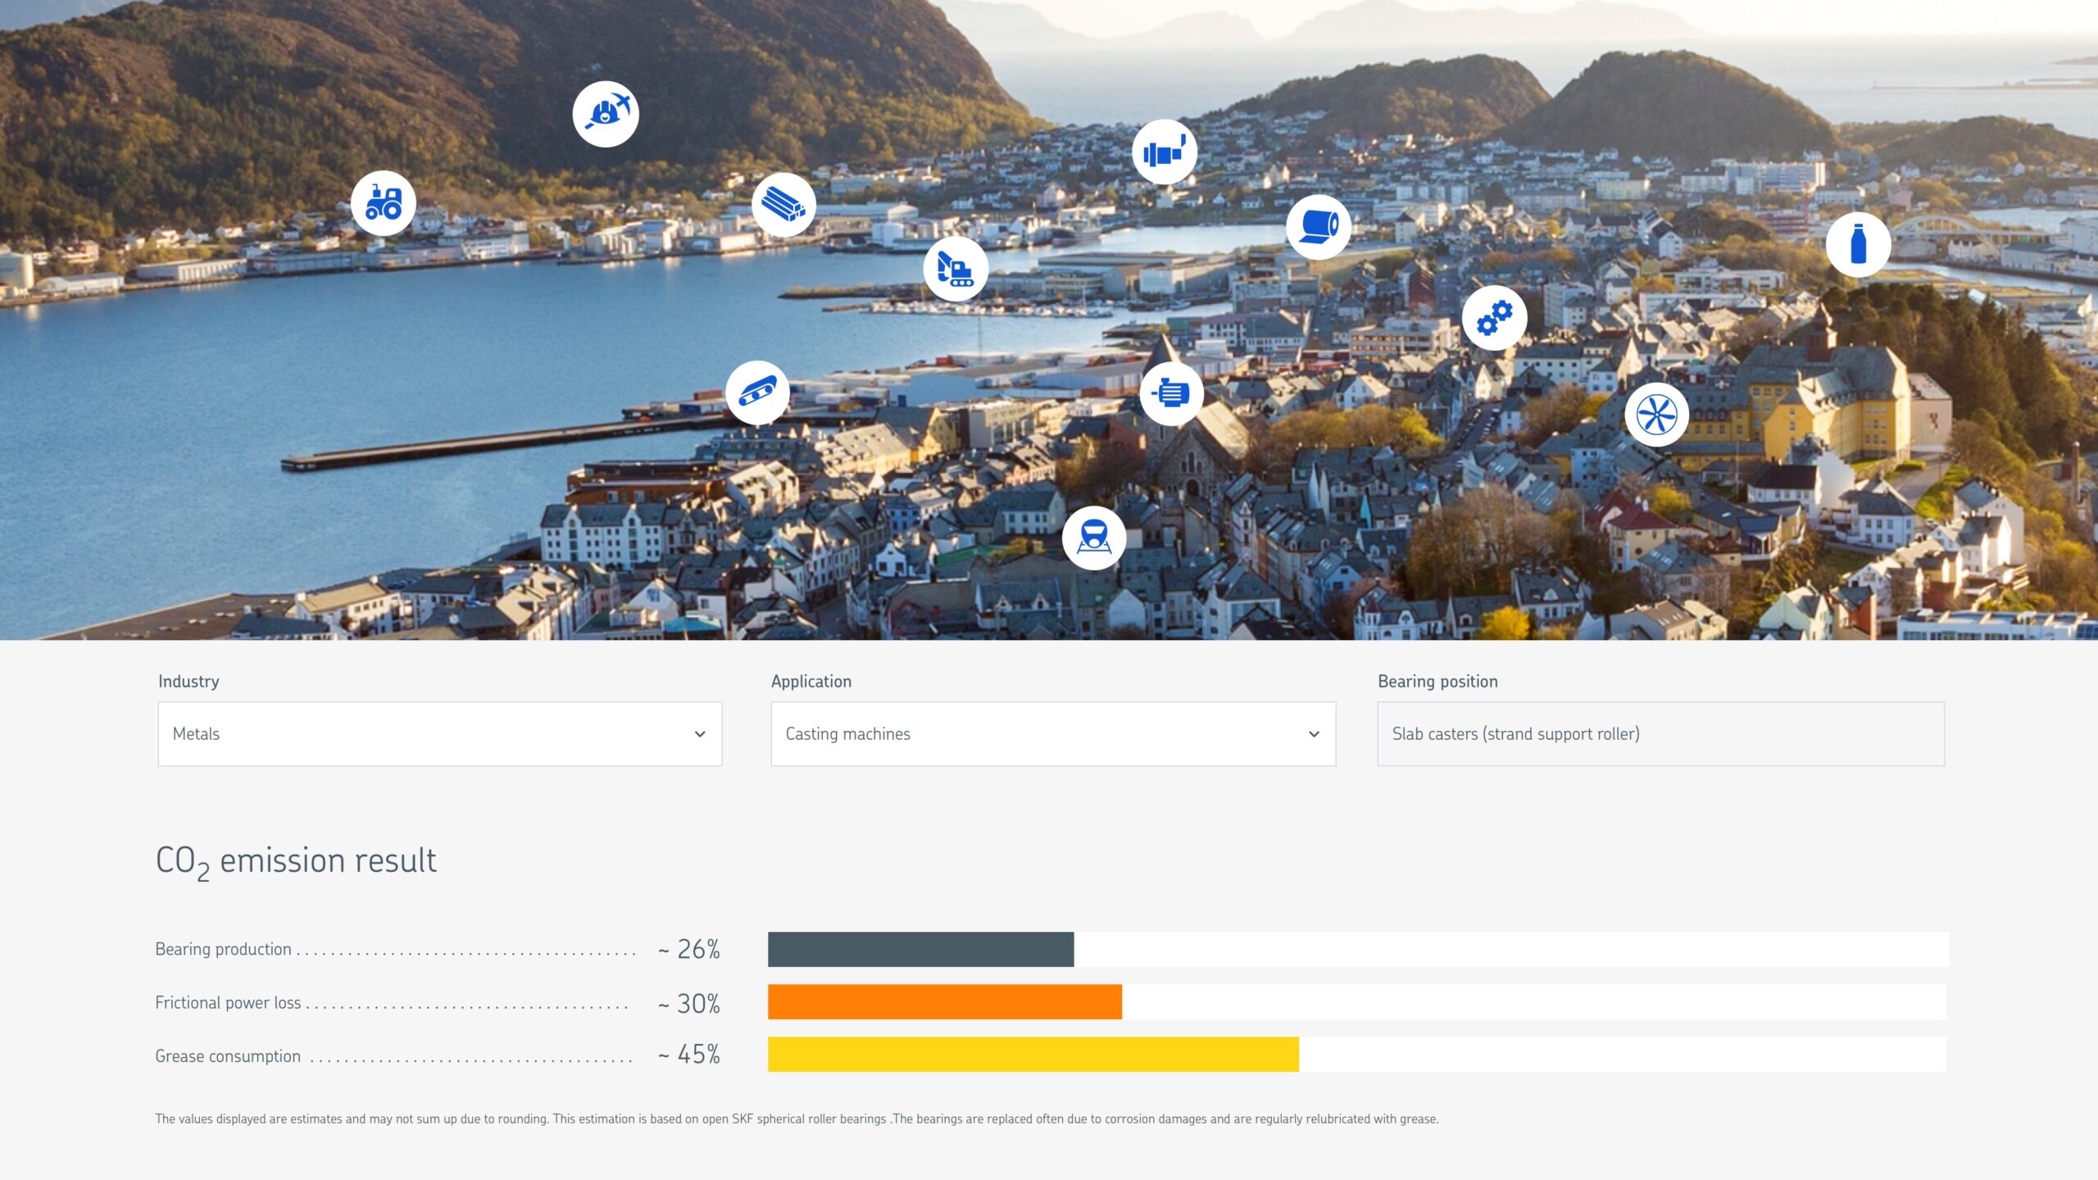Select the mining helmet and pickaxe icon
The height and width of the screenshot is (1180, 2098).
tap(606, 114)
